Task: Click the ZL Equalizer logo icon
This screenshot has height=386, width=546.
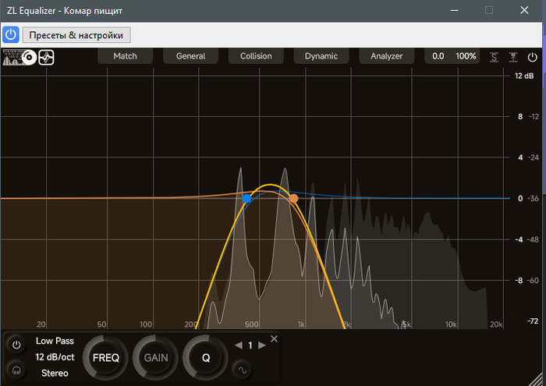Action: tap(19, 58)
